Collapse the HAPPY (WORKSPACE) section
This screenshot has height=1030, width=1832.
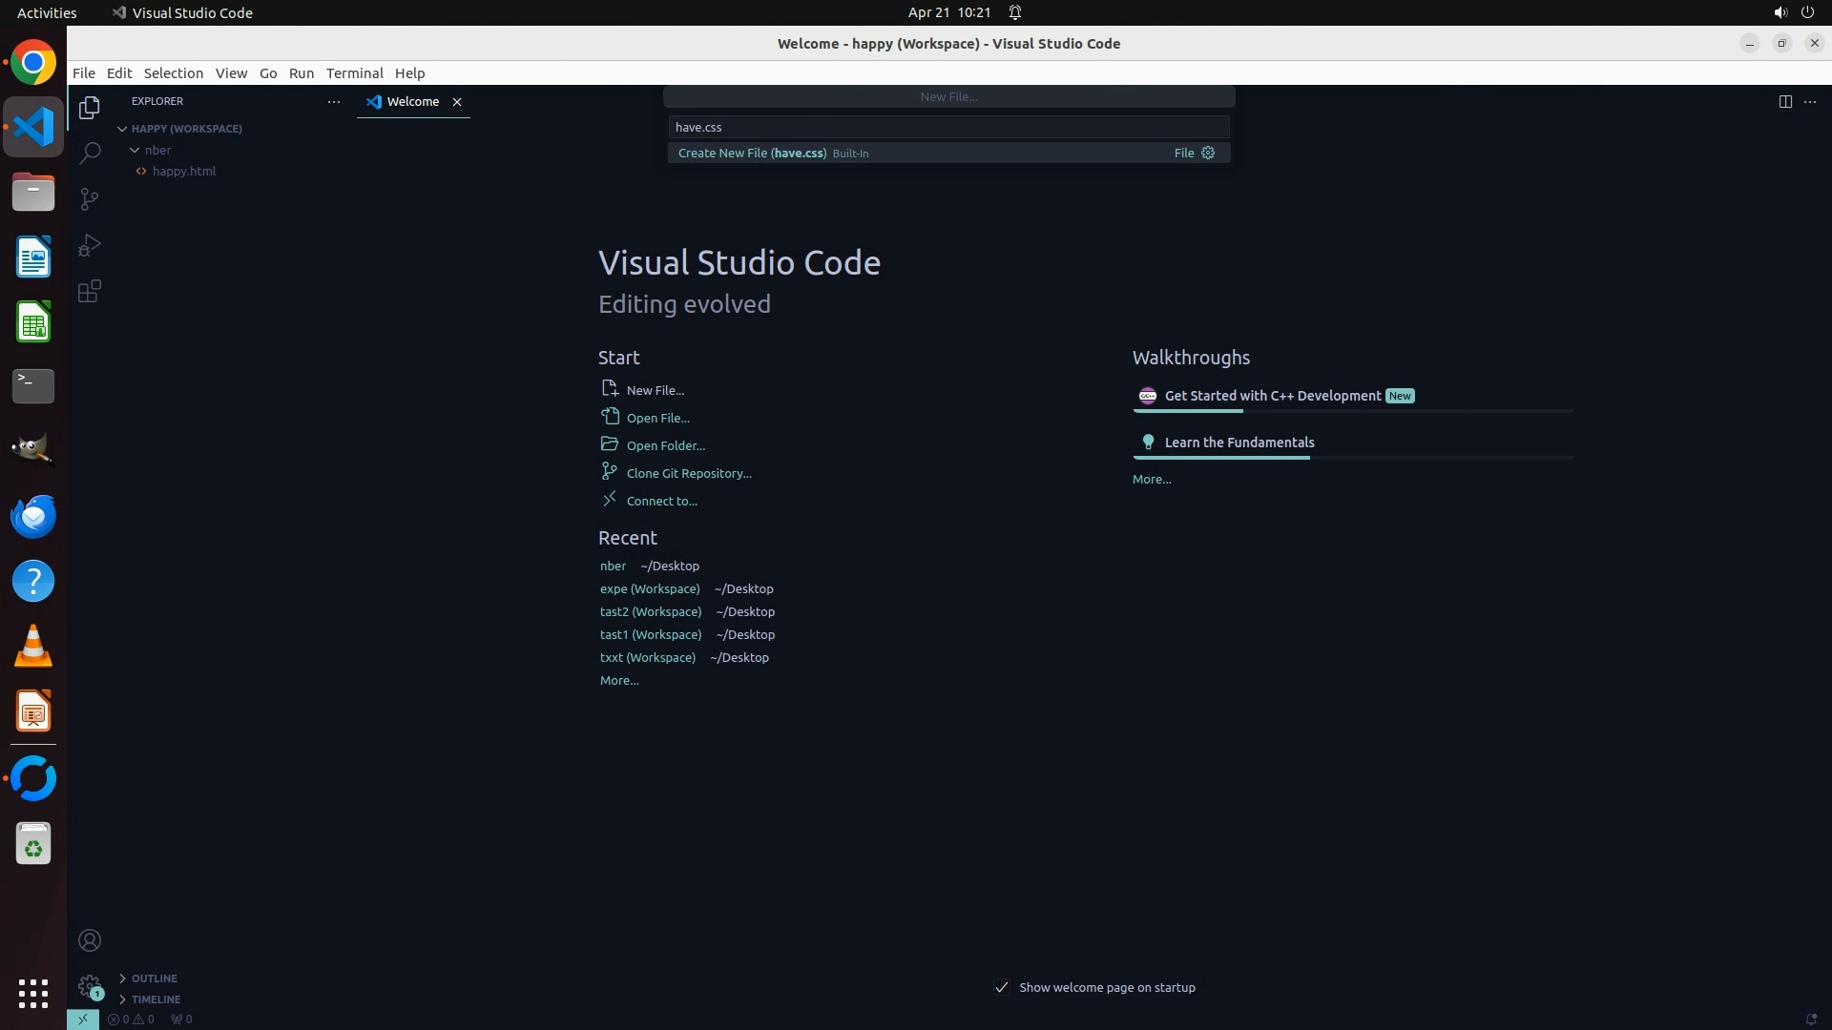pyautogui.click(x=122, y=129)
